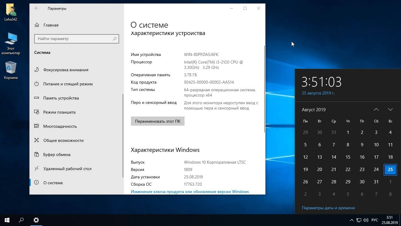Click the search magnifier in settings search box
The image size is (401, 226).
[115, 39]
